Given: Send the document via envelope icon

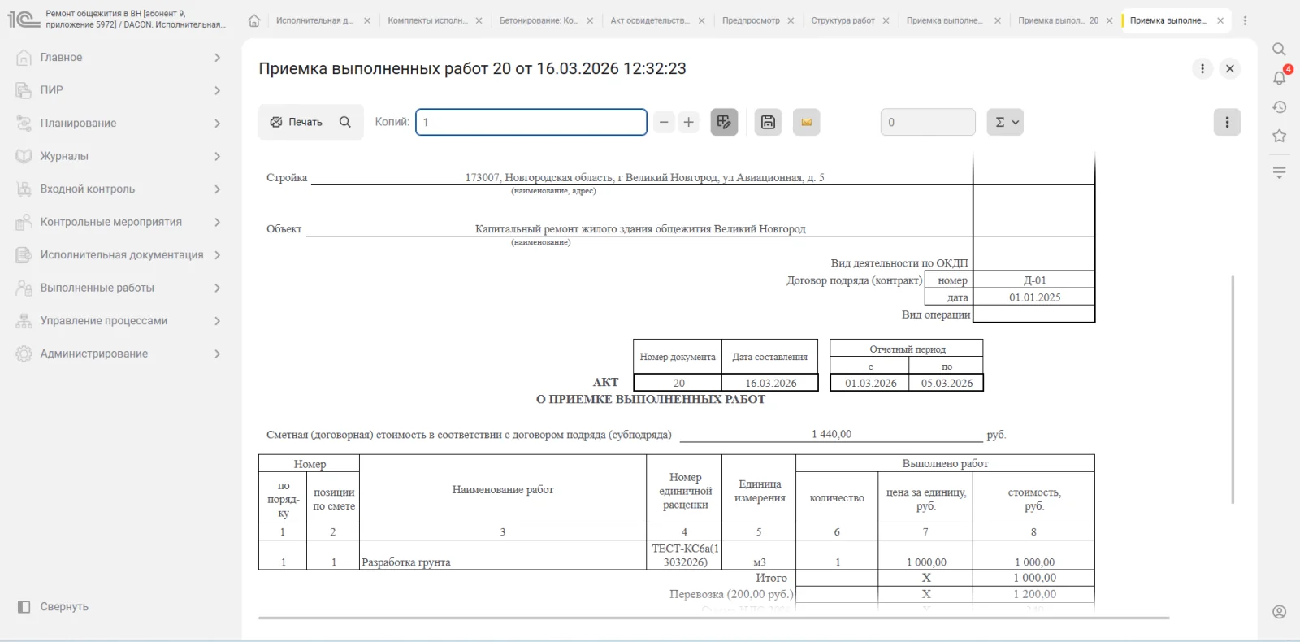Looking at the screenshot, I should coord(807,122).
